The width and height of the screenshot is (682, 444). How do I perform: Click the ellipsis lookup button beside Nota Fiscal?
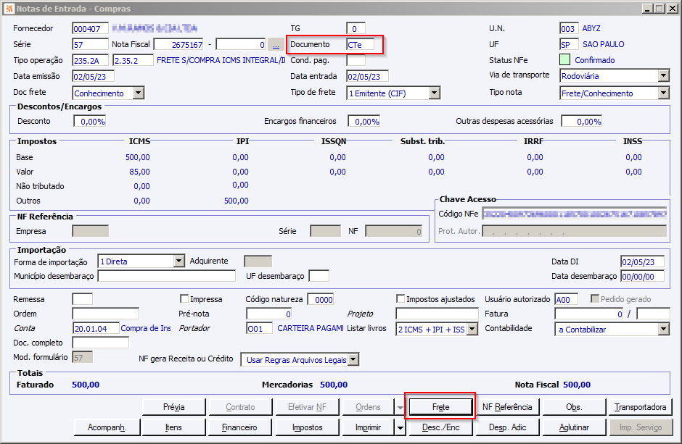point(276,45)
